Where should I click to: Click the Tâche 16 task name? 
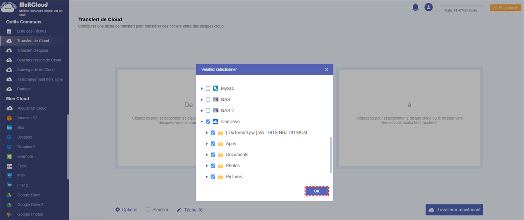193,210
